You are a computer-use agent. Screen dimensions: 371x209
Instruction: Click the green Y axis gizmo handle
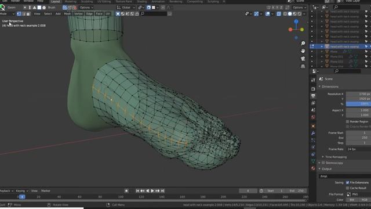click(x=302, y=30)
